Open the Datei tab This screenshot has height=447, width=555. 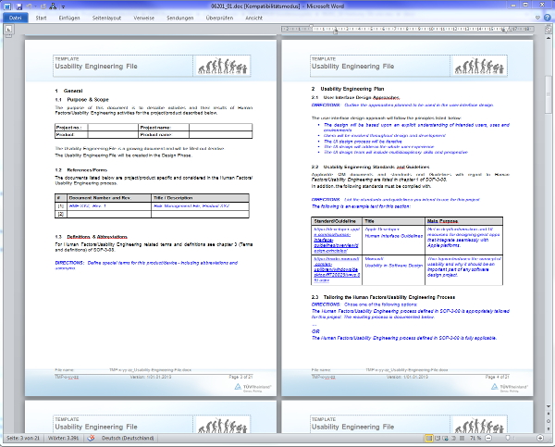tap(16, 18)
